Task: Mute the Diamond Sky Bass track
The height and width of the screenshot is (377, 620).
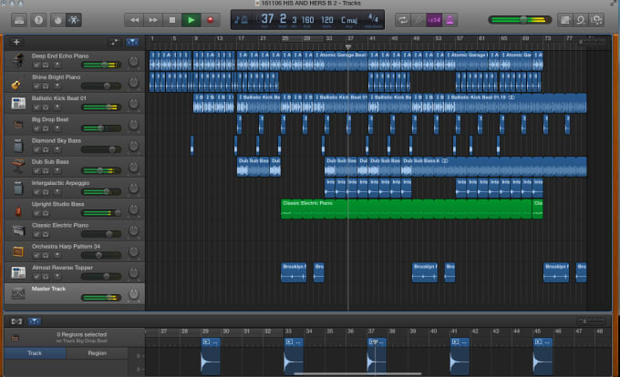Action: pos(36,149)
